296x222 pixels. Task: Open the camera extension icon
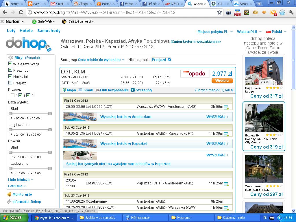(228, 13)
